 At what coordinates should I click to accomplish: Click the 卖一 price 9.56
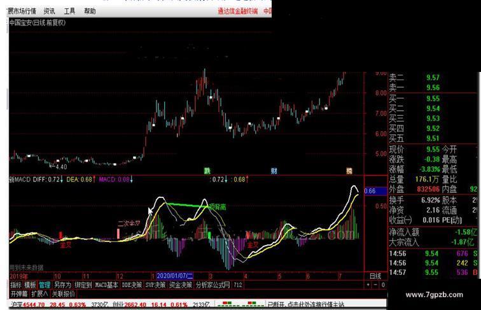point(433,87)
